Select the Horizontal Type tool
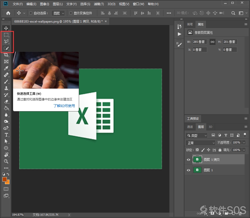Image resolution: width=250 pixels, height=218 pixels. point(6,135)
